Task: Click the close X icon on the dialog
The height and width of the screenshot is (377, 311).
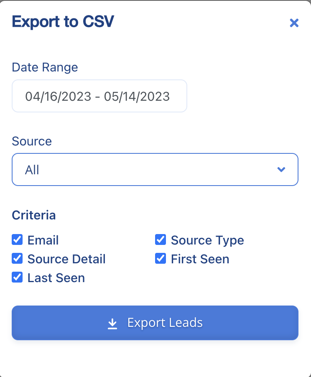Action: point(294,23)
